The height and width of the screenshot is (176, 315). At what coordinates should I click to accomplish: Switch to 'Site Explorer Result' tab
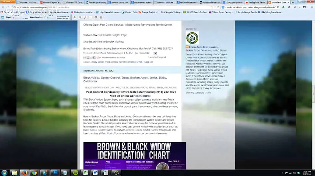[256, 3]
